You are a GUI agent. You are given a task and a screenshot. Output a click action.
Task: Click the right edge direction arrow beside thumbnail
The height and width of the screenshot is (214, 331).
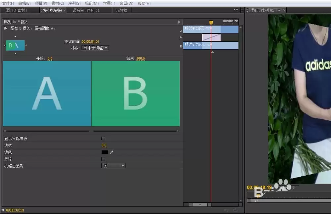click(26, 45)
